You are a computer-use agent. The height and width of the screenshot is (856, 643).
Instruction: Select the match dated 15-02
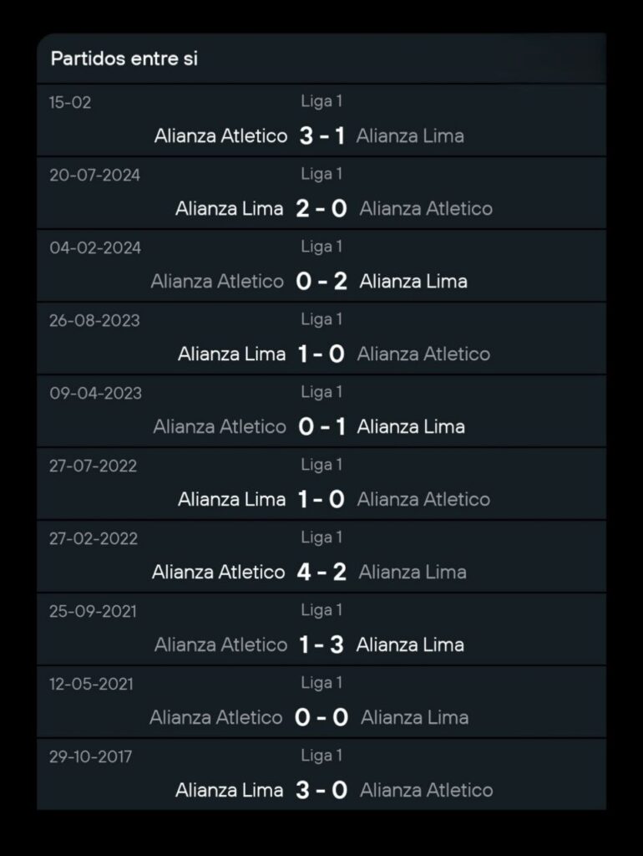tap(71, 103)
